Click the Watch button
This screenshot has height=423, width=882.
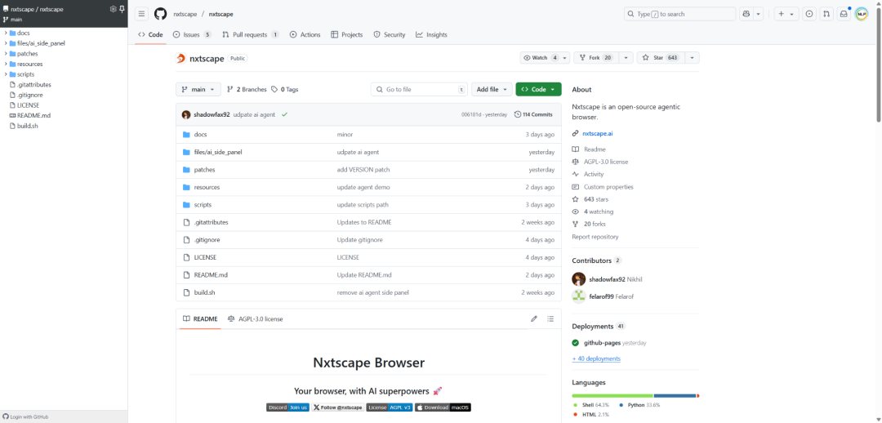coord(540,57)
